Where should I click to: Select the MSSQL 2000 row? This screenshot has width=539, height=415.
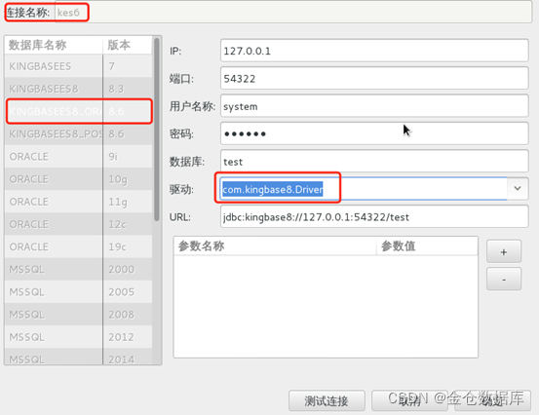tap(78, 269)
